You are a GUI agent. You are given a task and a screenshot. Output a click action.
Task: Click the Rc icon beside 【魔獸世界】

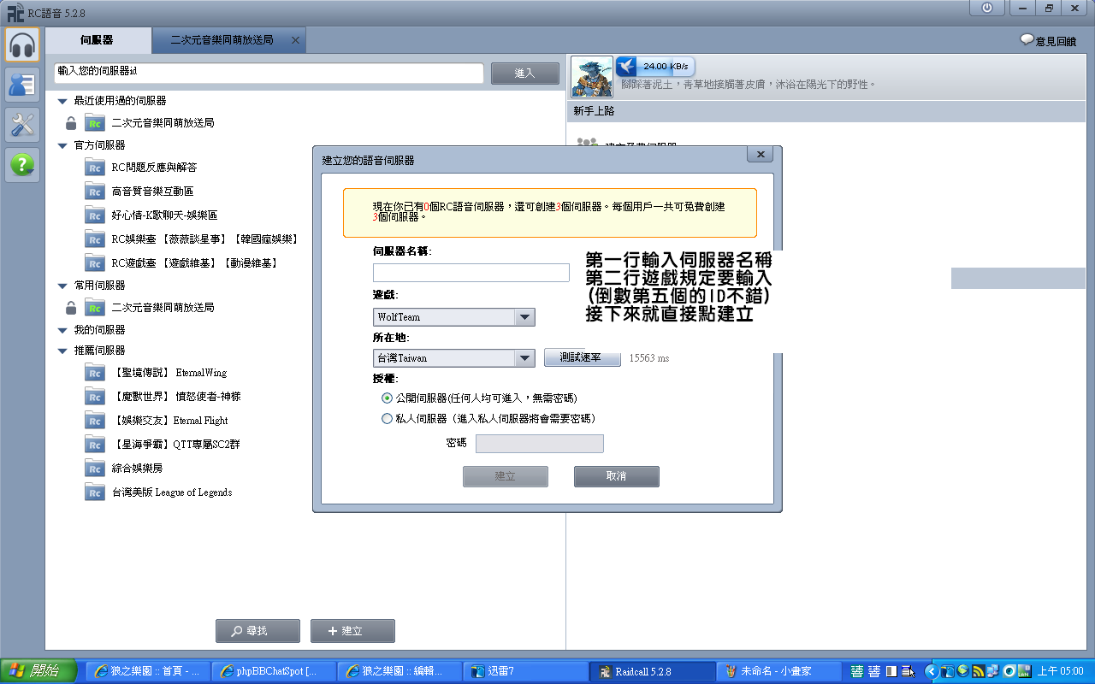[x=95, y=397]
